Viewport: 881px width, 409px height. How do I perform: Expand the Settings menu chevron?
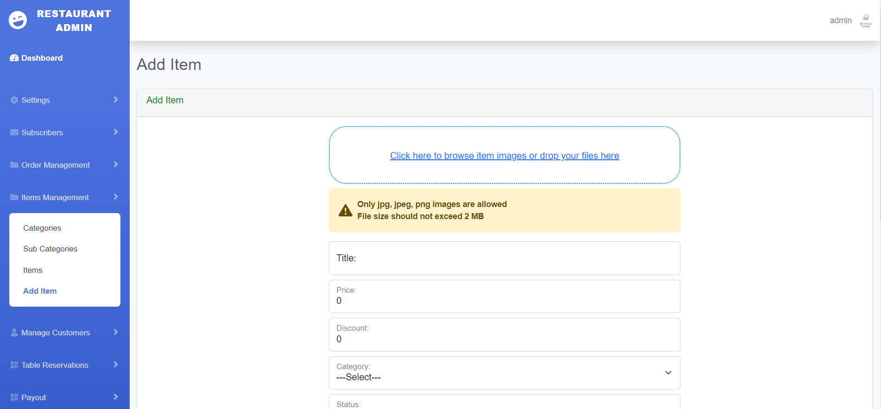pyautogui.click(x=116, y=100)
